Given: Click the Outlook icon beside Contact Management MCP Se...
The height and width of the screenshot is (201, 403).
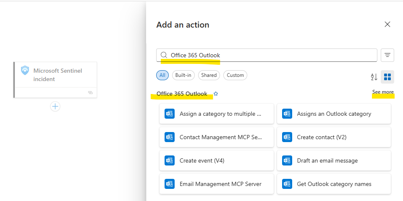Looking at the screenshot, I should click(170, 137).
